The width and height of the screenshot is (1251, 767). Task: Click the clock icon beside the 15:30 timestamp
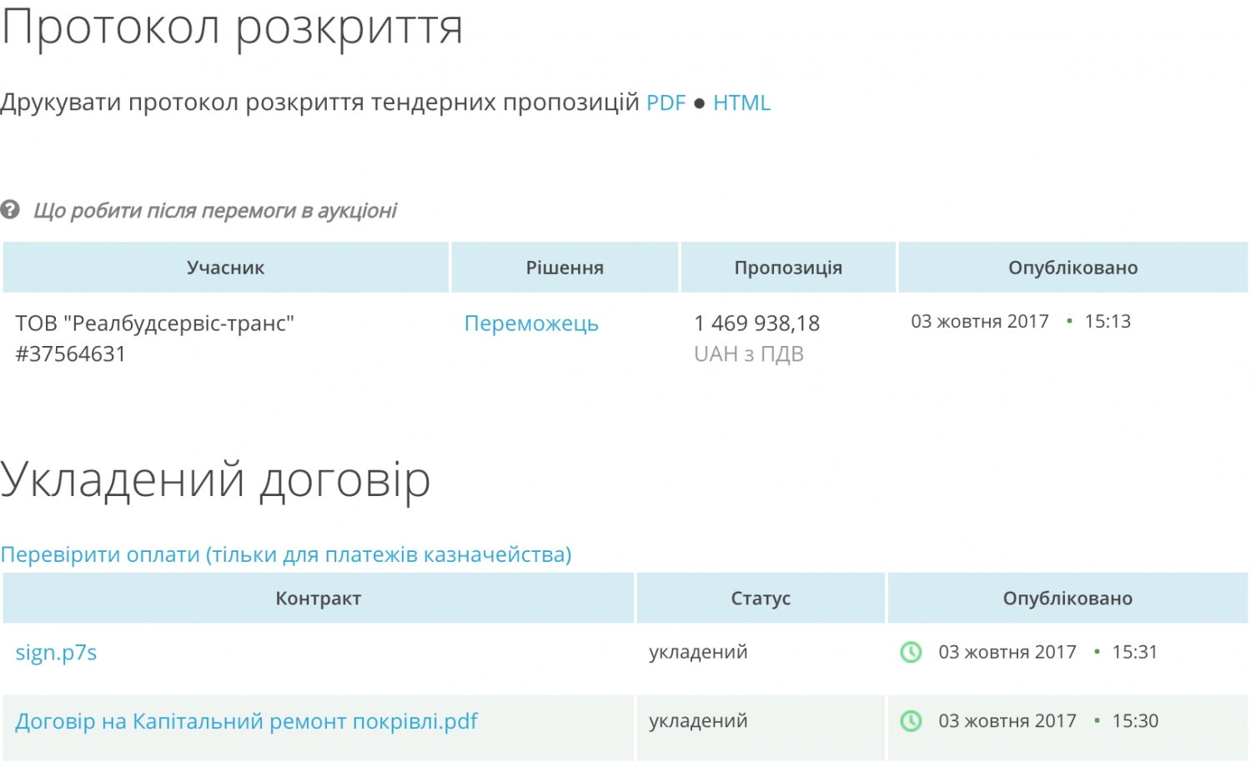[911, 721]
